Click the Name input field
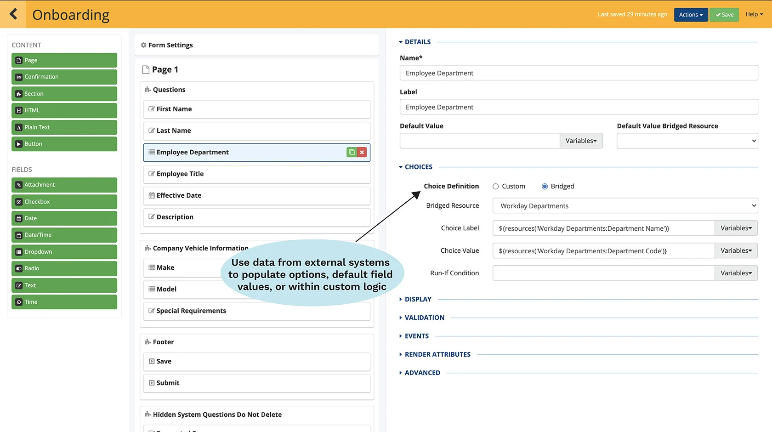Viewport: 772px width, 432px height. click(579, 73)
